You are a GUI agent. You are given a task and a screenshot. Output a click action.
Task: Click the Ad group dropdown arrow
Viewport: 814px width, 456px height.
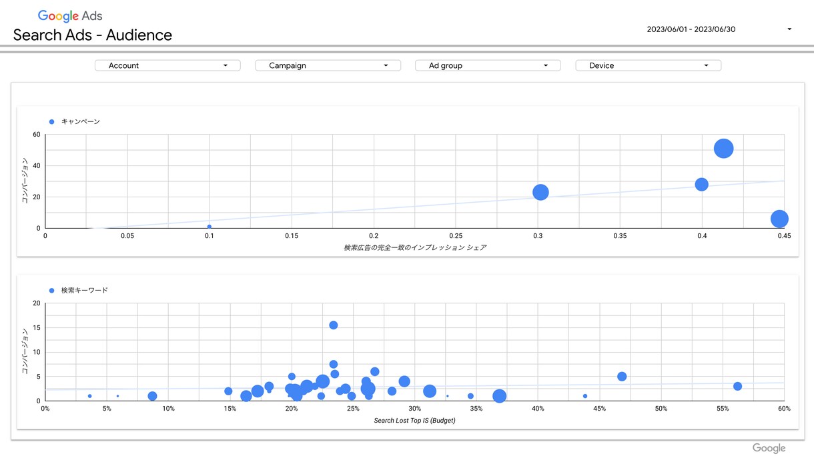click(546, 65)
